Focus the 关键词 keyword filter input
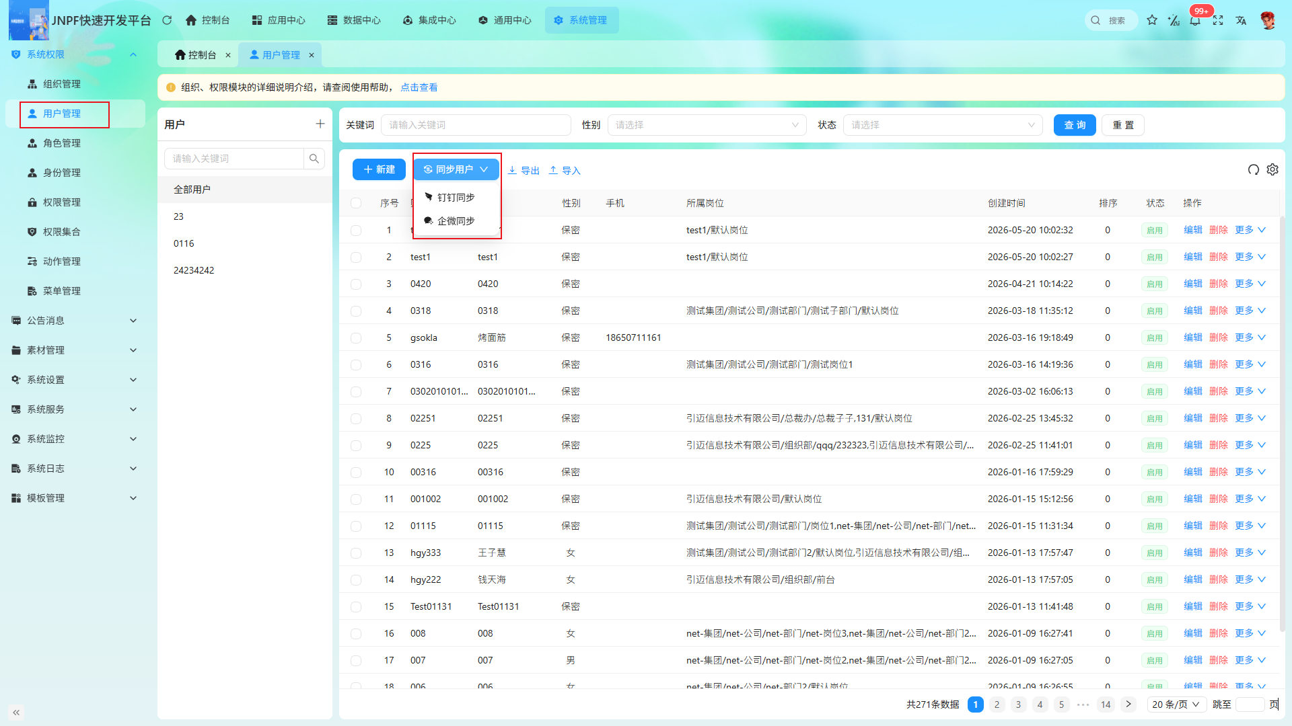Viewport: 1292px width, 726px height. point(476,125)
